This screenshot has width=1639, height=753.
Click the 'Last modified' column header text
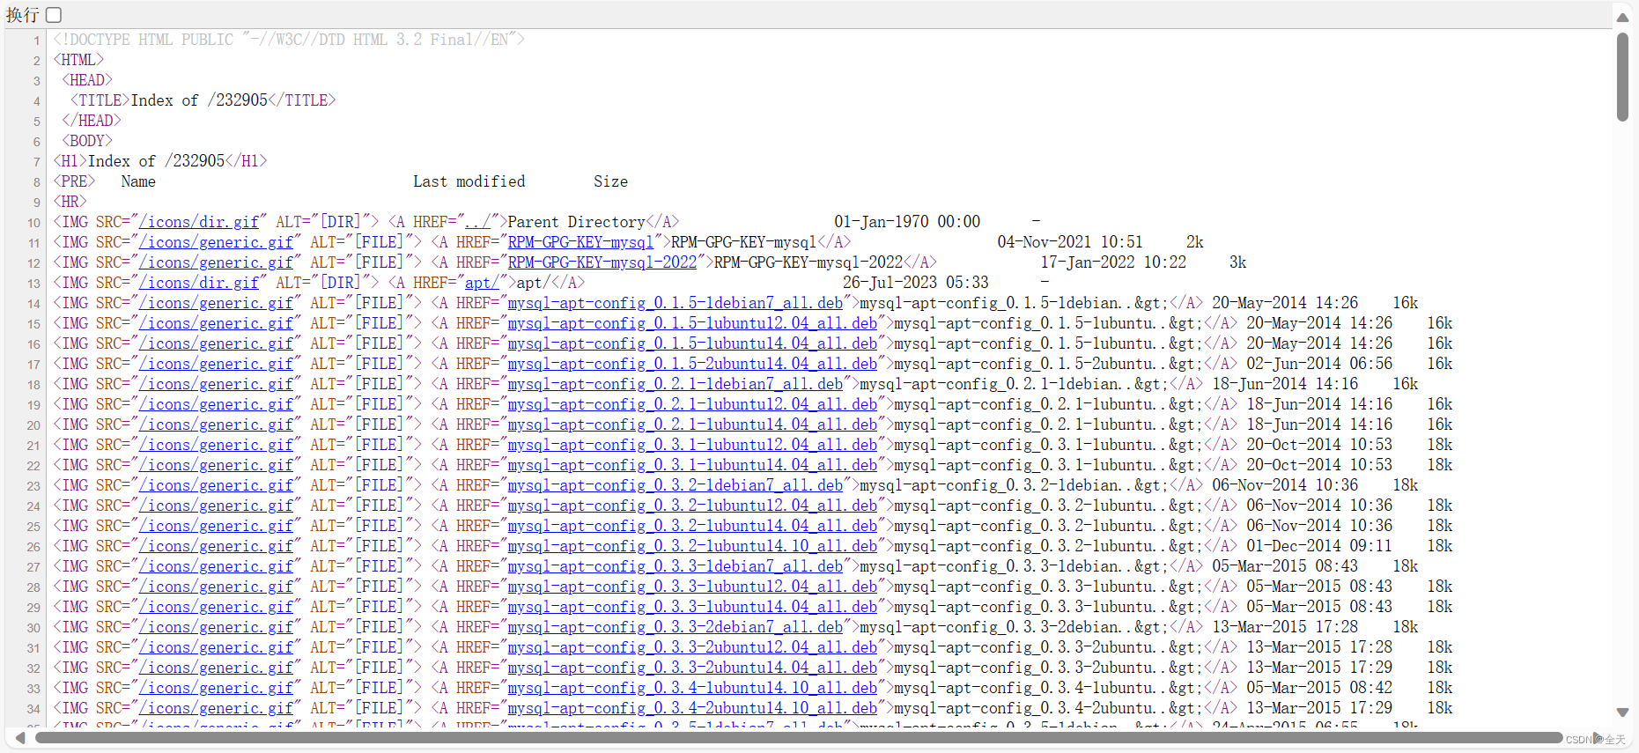469,181
